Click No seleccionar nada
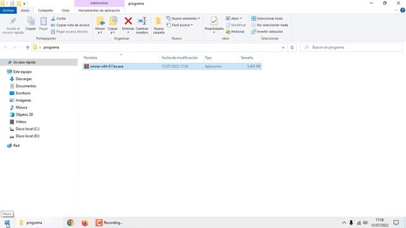This screenshot has height=228, width=406. (x=270, y=25)
